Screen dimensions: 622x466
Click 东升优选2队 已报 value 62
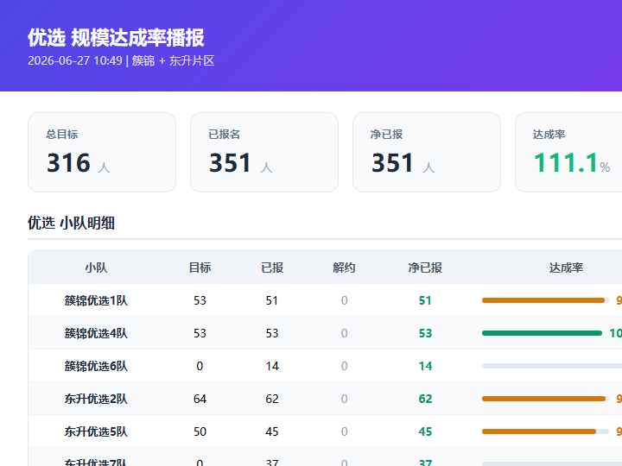272,399
